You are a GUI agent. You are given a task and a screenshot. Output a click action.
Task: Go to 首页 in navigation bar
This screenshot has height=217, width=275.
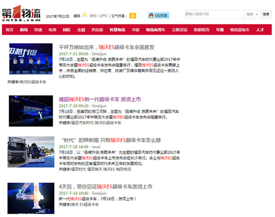[10, 30]
